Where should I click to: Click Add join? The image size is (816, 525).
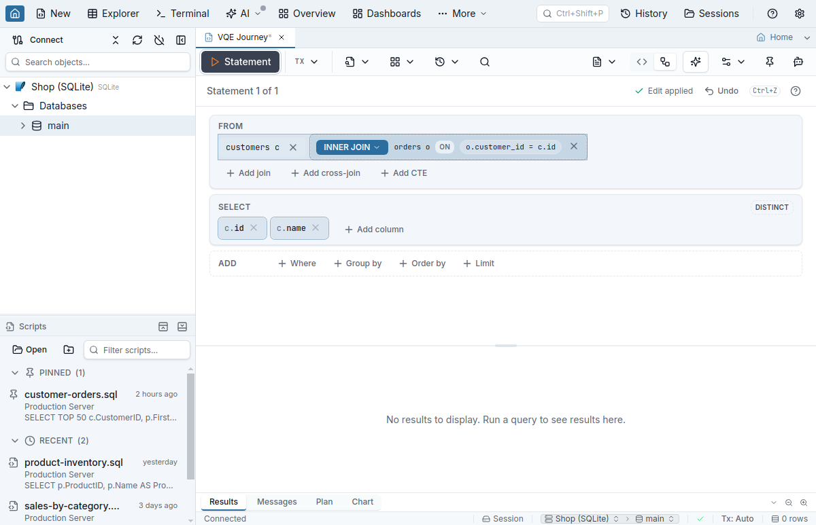pos(248,173)
